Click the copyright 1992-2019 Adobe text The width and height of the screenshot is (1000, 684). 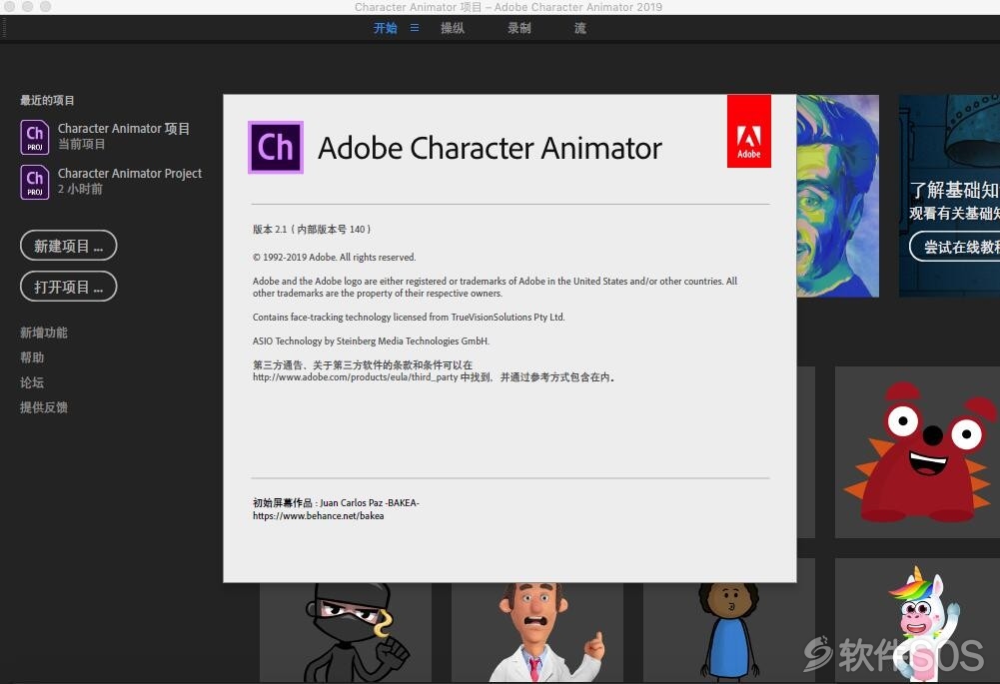coord(335,258)
